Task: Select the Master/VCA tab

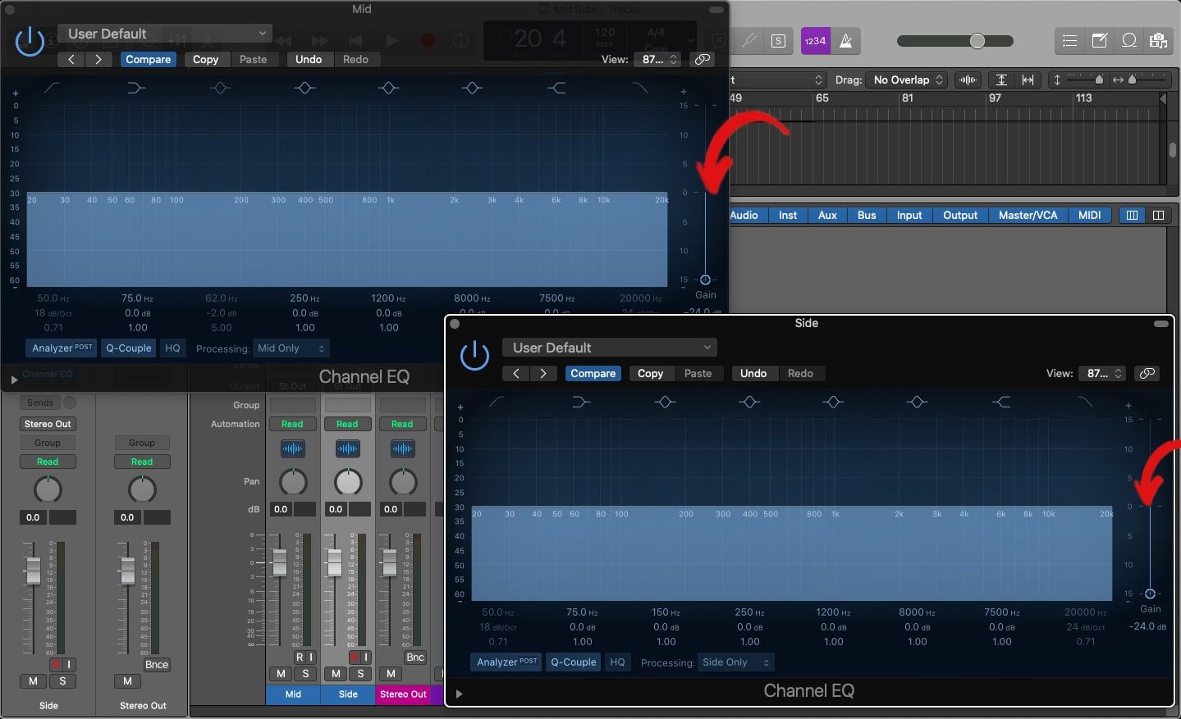Action: coord(1028,215)
